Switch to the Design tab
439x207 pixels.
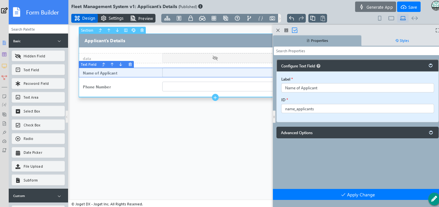[85, 18]
